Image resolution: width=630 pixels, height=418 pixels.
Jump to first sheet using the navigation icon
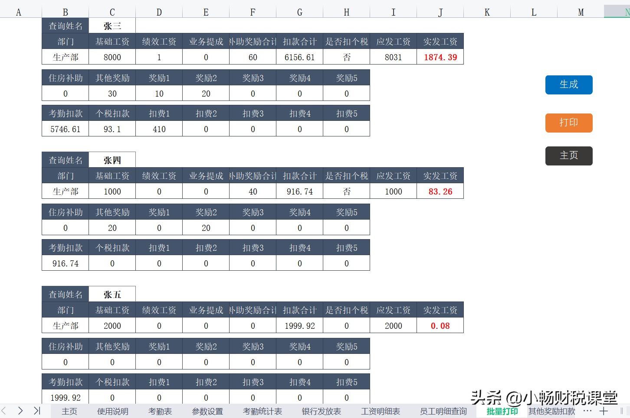point(36,411)
